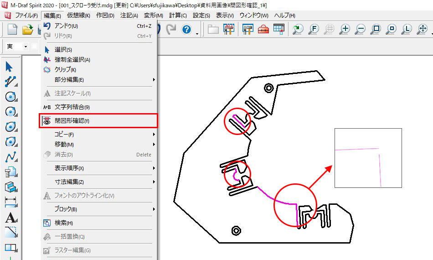Choose 強制全選択(A) from the edit menu
433x260 pixels.
(x=99, y=60)
